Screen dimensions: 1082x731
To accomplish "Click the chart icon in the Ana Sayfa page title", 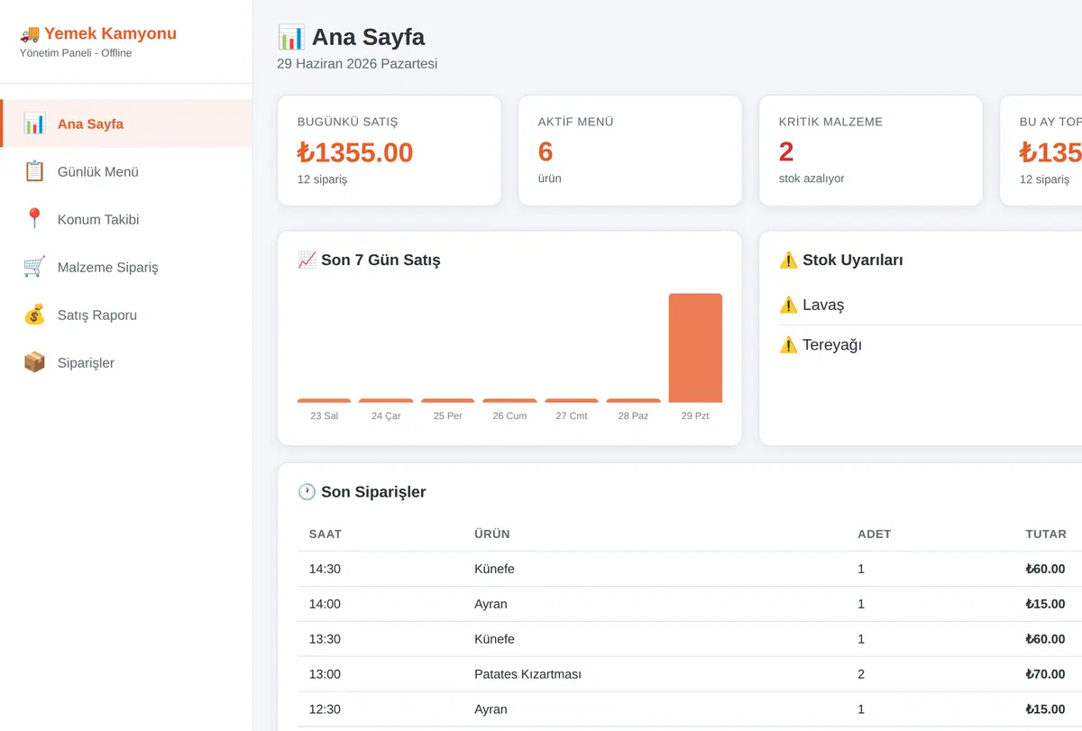I will click(x=291, y=37).
